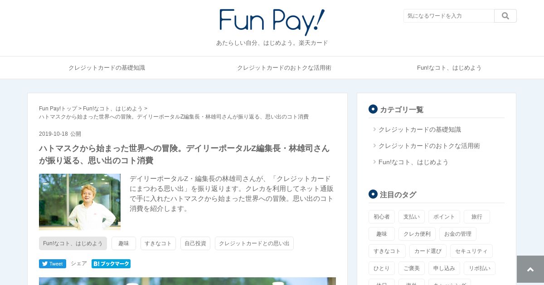Add Hatena bookmark via B! ブックマーク
This screenshot has width=544, height=285.
tap(111, 264)
